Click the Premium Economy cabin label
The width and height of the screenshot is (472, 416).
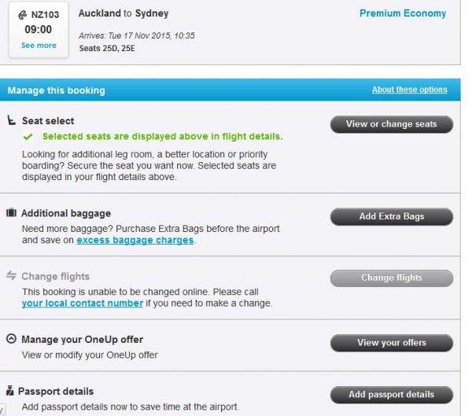402,13
